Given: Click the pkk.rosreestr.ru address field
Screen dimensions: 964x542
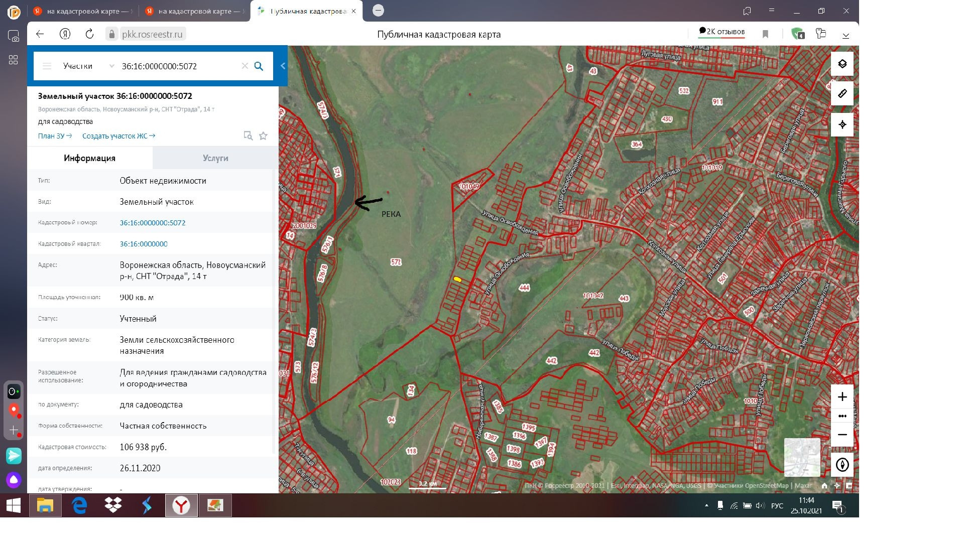Looking at the screenshot, I should (x=152, y=34).
